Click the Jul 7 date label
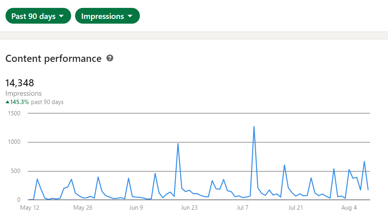This screenshot has width=388, height=212. tap(242, 208)
